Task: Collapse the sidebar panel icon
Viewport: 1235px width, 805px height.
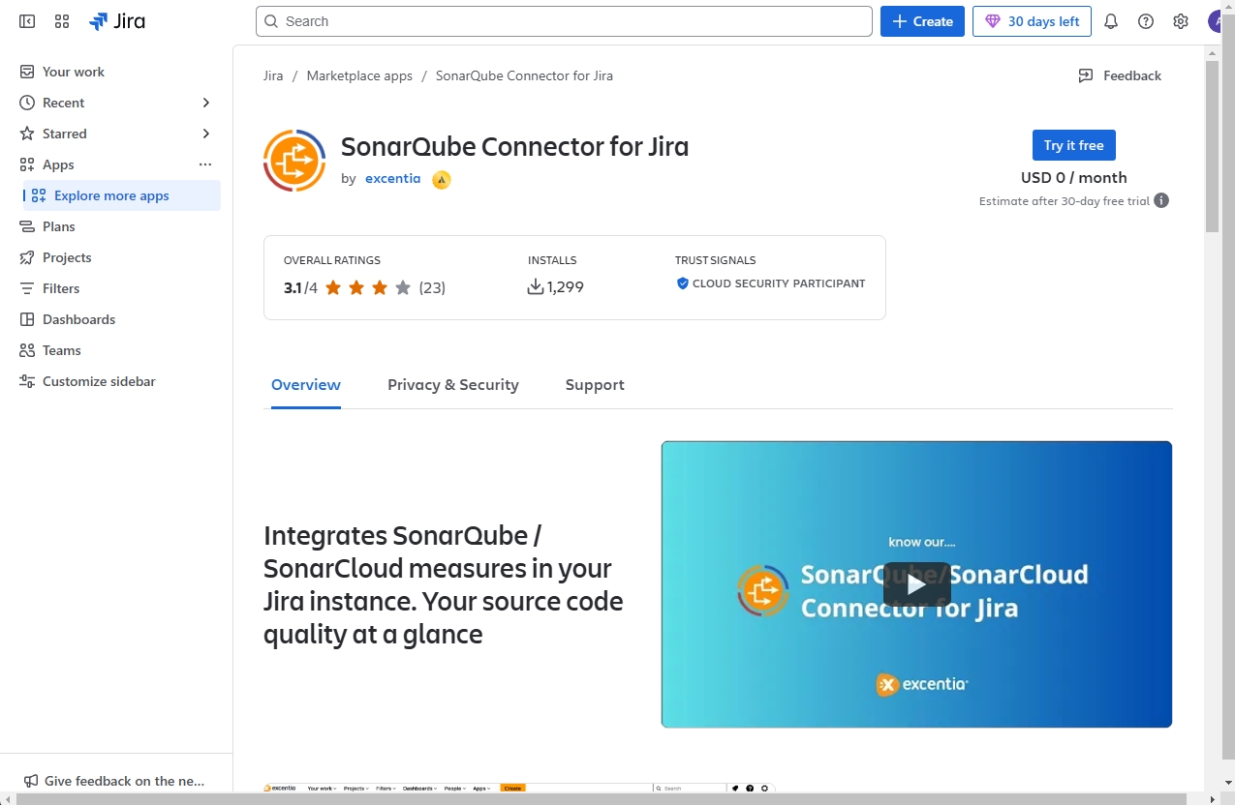Action: pyautogui.click(x=27, y=21)
